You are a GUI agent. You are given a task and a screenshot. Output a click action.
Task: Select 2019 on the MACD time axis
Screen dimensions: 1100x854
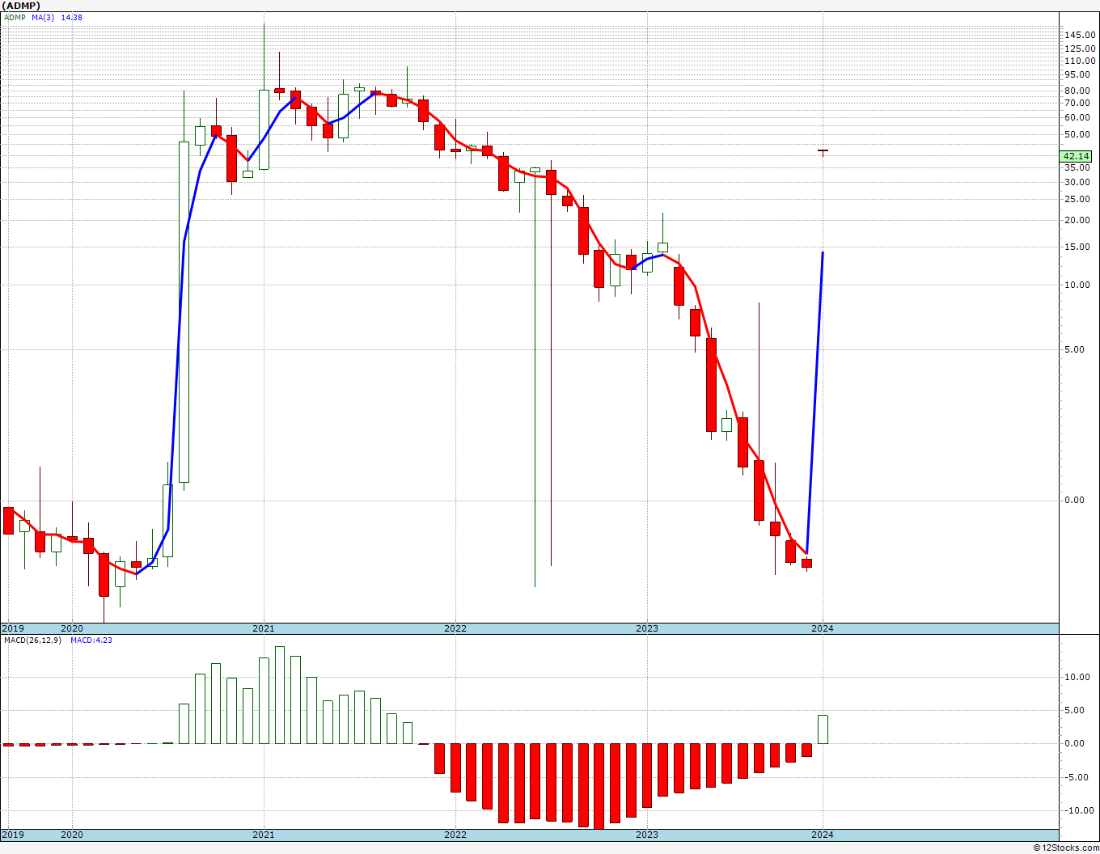(13, 835)
